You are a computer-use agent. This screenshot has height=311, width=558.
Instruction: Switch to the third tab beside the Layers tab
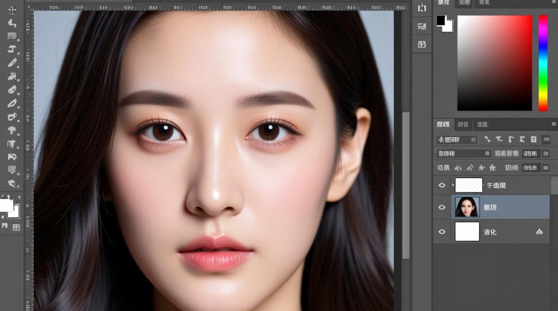(482, 124)
